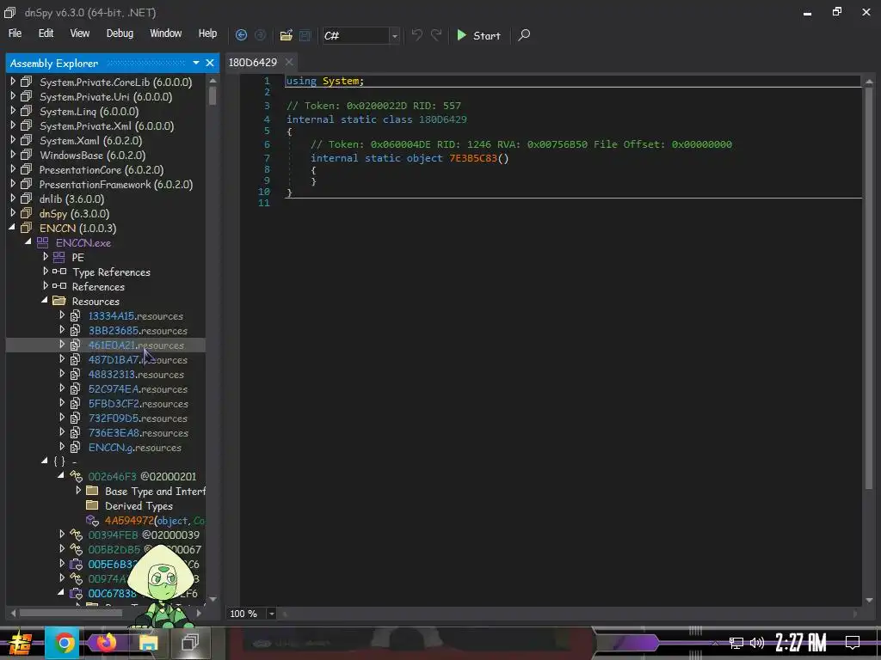Click the 48832313.resources file icon
This screenshot has width=881, height=660.
coord(75,374)
